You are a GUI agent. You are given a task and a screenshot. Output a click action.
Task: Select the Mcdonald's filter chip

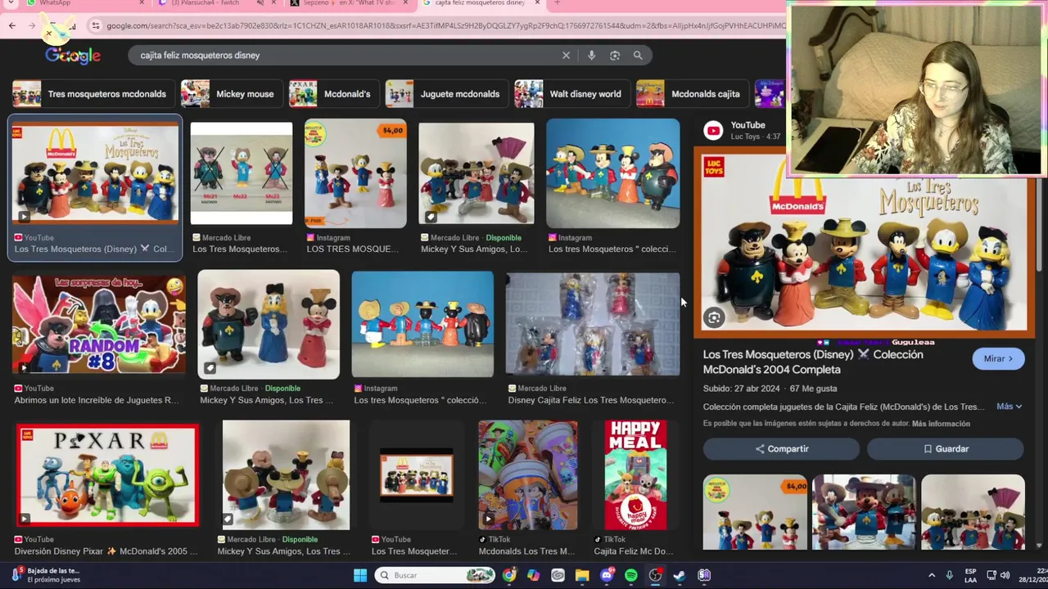tap(332, 94)
